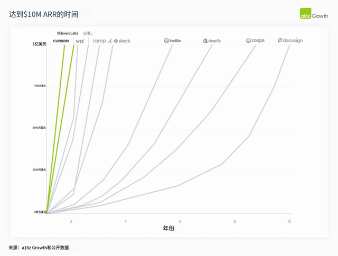338x256 pixels.
Task: Click the Twilio logo
Action: tap(173, 41)
